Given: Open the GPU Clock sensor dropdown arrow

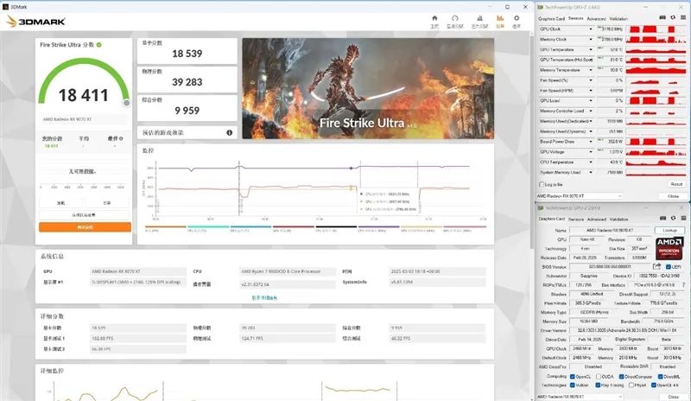Looking at the screenshot, I should 591,29.
